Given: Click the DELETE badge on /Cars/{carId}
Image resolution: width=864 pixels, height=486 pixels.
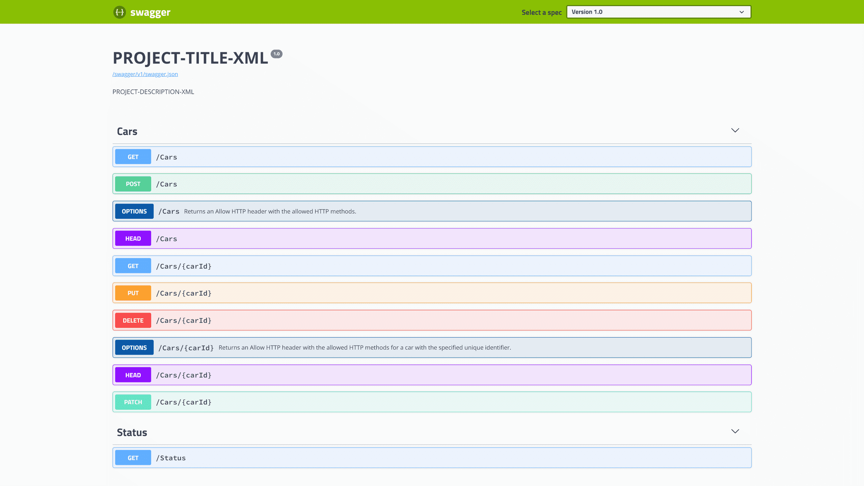Looking at the screenshot, I should point(133,320).
